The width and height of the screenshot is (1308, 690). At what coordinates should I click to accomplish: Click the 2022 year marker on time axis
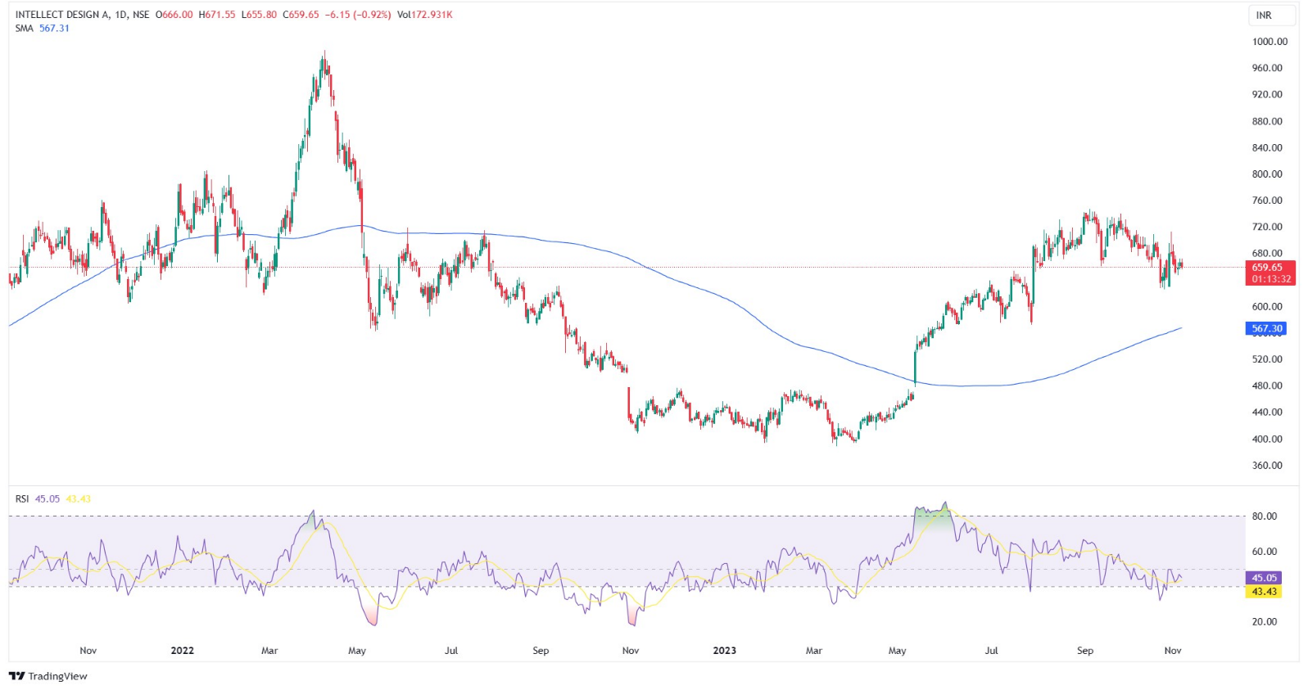click(182, 651)
